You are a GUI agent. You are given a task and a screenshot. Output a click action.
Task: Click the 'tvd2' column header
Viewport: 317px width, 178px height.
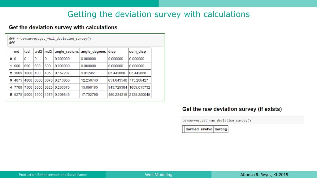pos(38,52)
